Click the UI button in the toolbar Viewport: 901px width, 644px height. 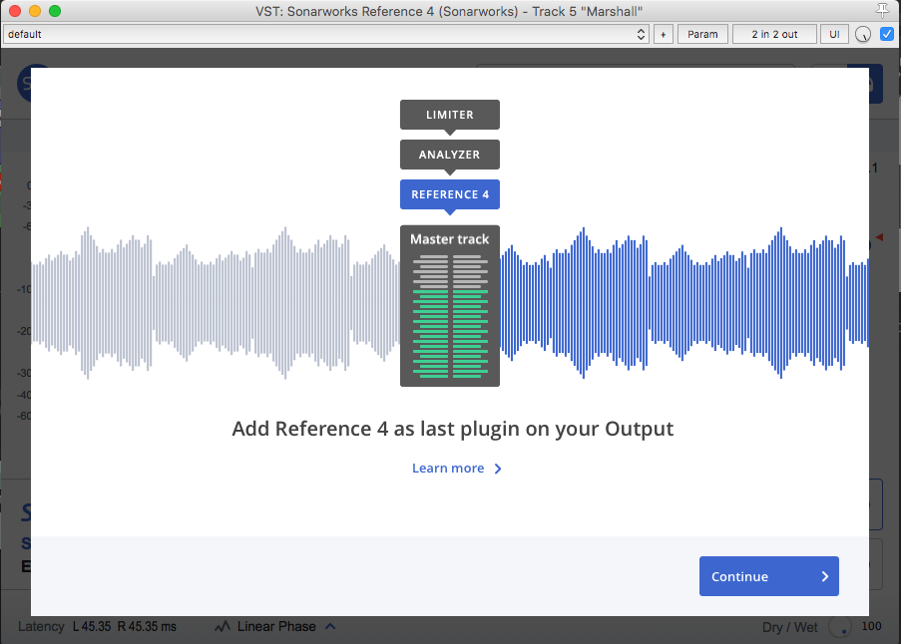tap(834, 35)
